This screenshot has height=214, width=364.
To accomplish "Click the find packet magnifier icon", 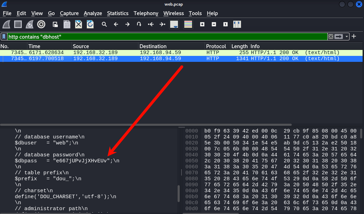I will pyautogui.click(x=104, y=24).
